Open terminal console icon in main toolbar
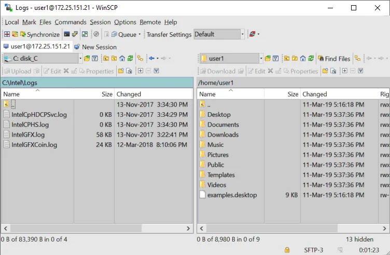The width and height of the screenshot is (390, 255). (x=67, y=34)
